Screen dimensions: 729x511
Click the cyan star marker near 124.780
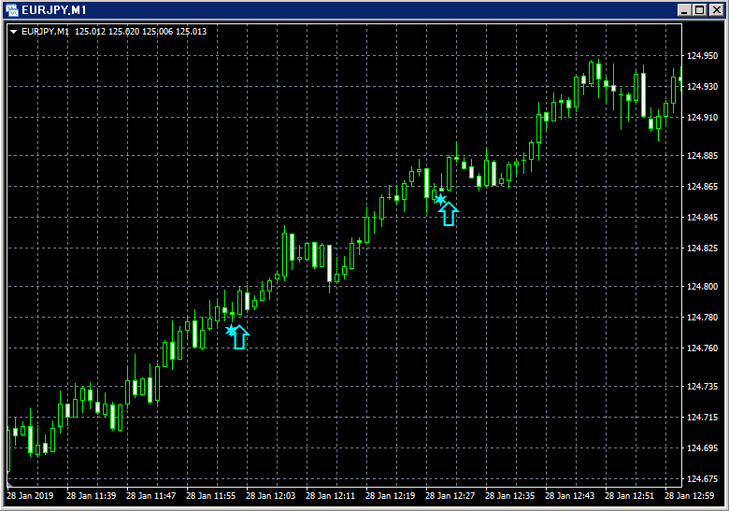click(231, 331)
